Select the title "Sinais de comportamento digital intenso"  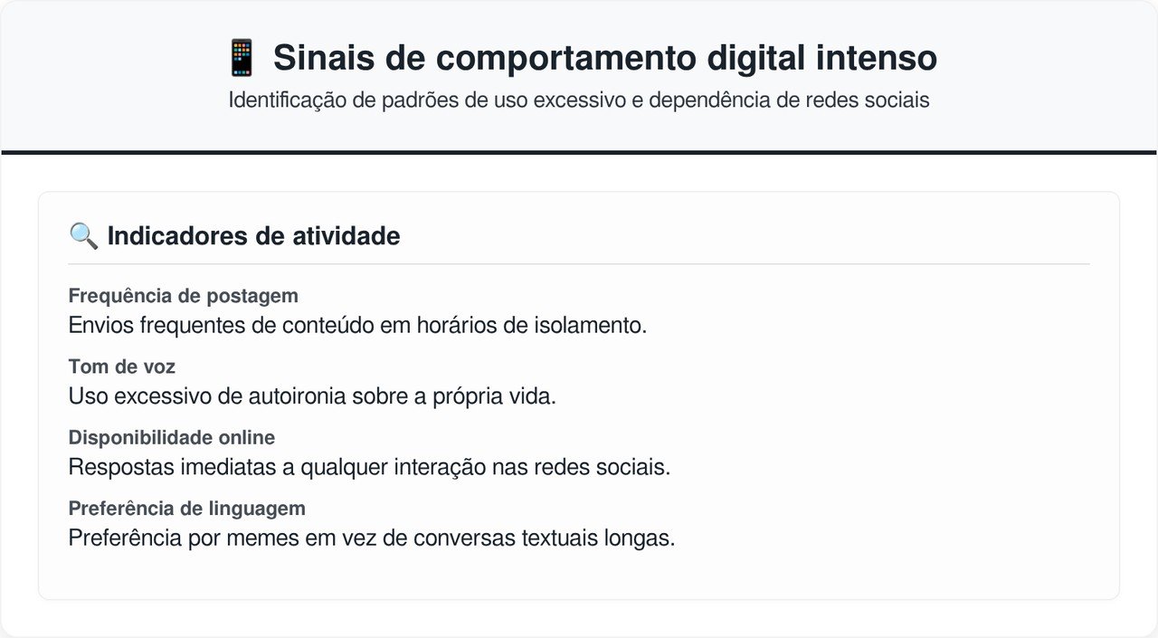pos(604,58)
